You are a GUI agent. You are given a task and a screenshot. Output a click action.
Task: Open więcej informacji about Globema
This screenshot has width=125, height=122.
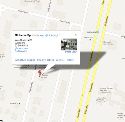(49, 35)
